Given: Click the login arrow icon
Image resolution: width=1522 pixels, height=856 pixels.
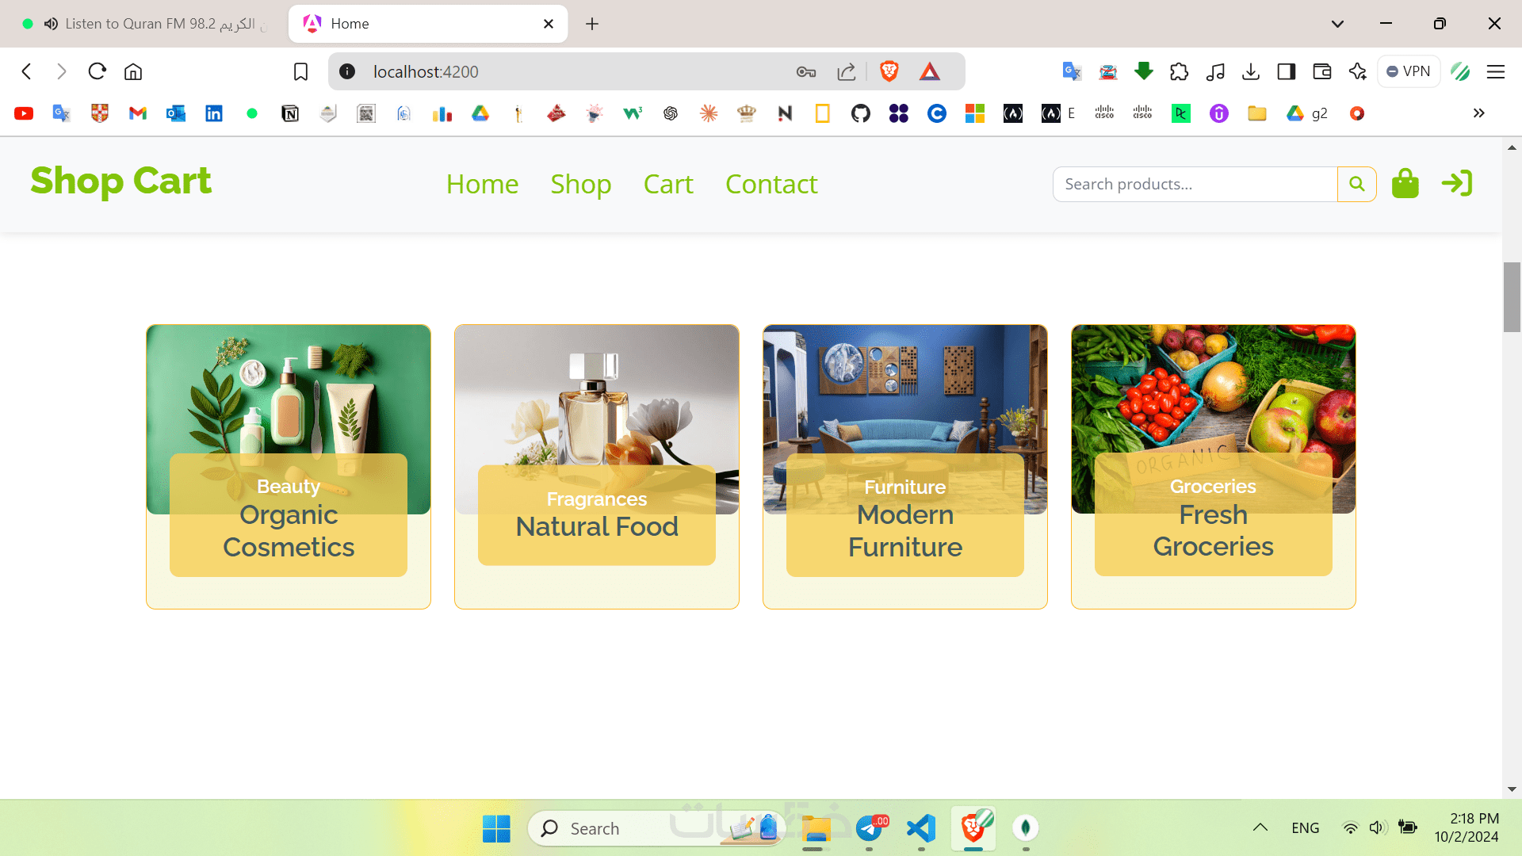Looking at the screenshot, I should [x=1457, y=184].
